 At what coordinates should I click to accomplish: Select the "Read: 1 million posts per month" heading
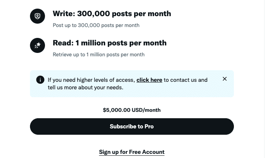click(x=109, y=43)
